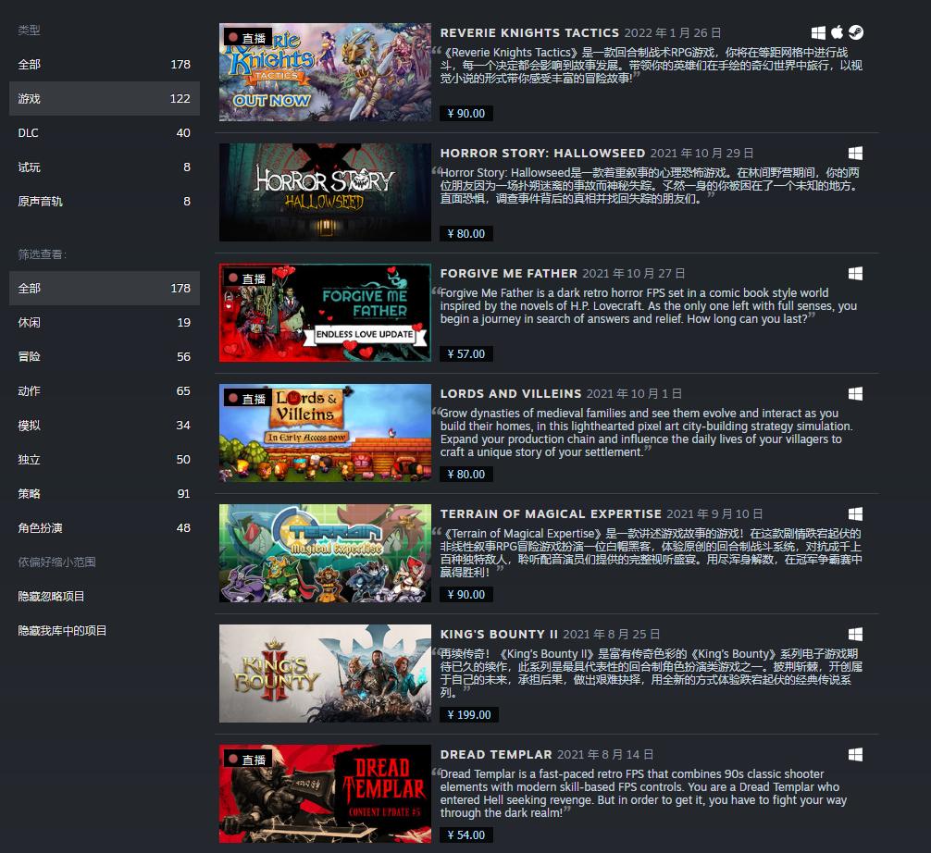Click Windows icon for Lords and Villeins
The height and width of the screenshot is (853, 931).
(856, 393)
